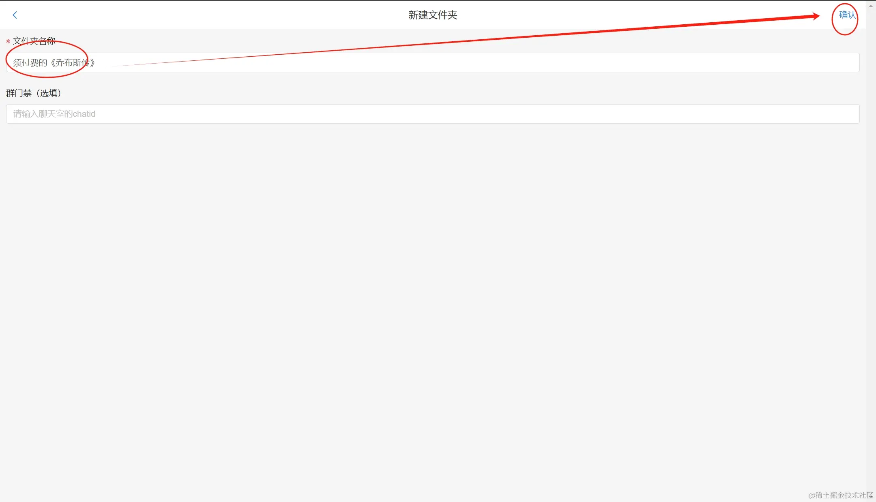The image size is (876, 502).
Task: Focus the 文件夹名称 input field
Action: tap(433, 62)
